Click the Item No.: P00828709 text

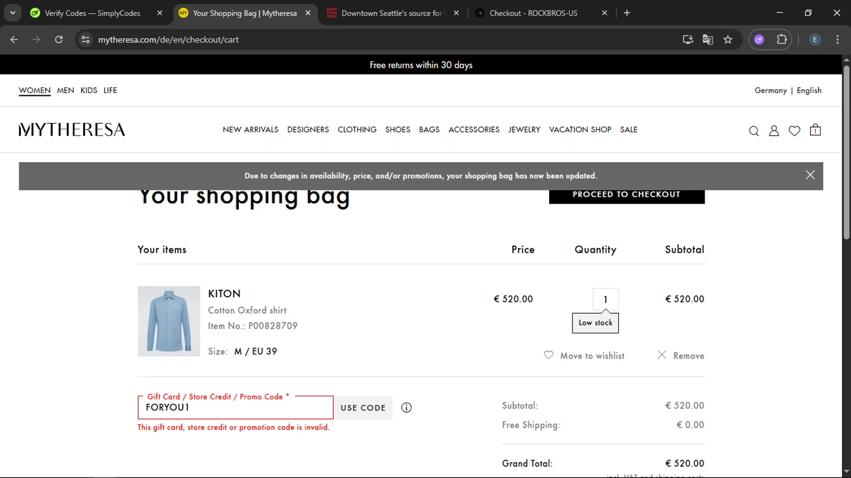(x=252, y=326)
